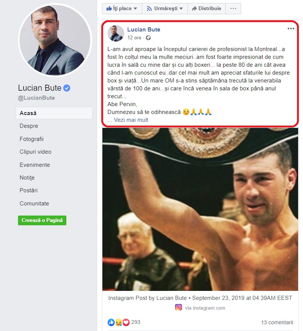303x331 pixels.
Task: Expand post text via Vezi mai mult
Action: click(131, 120)
